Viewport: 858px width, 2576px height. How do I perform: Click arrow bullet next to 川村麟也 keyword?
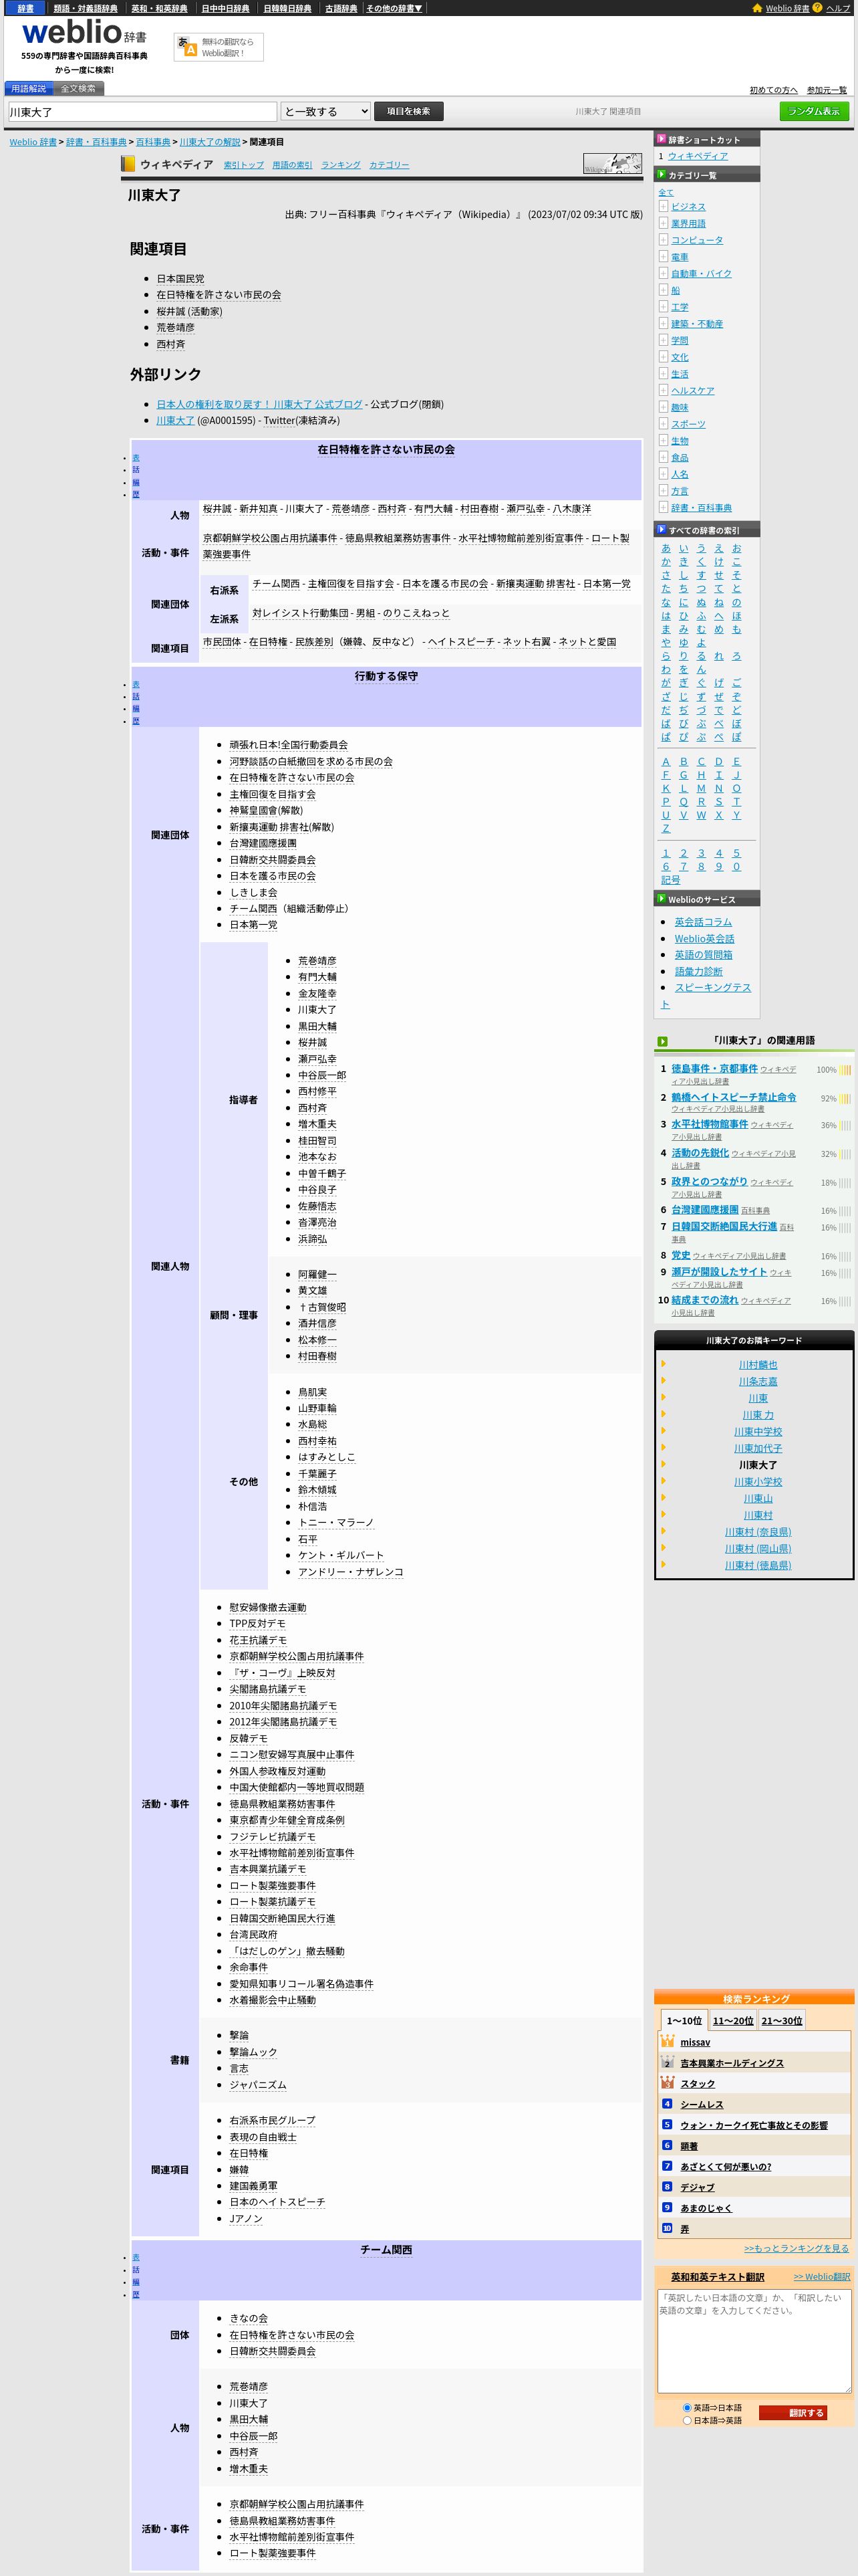pyautogui.click(x=662, y=1364)
